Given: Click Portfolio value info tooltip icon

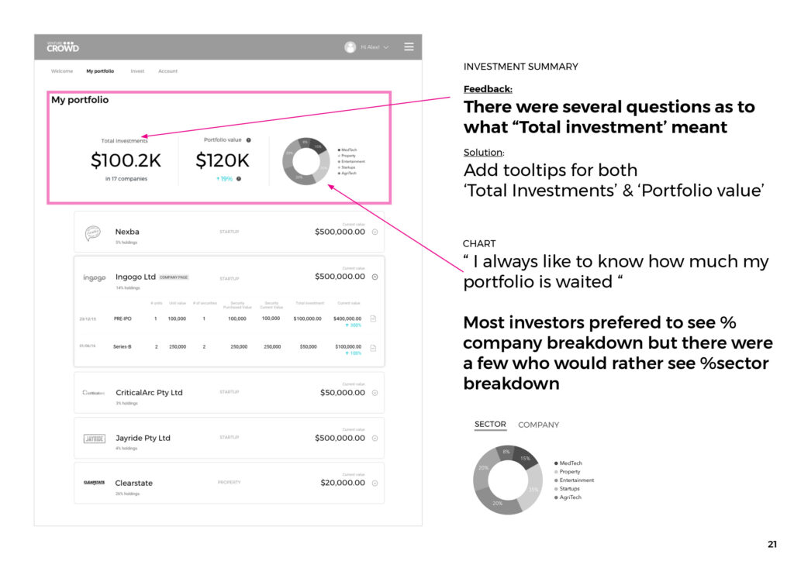Looking at the screenshot, I should [248, 140].
